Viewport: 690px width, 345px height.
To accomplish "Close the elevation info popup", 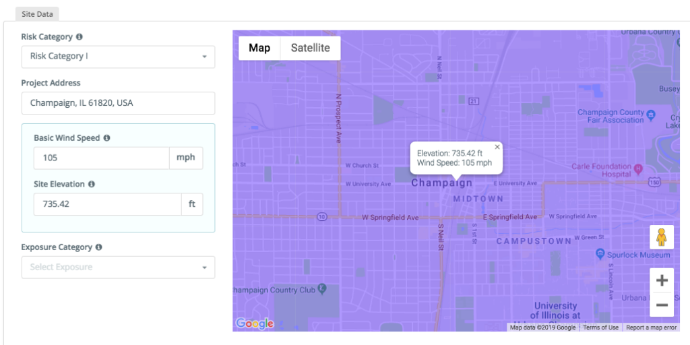I will click(497, 147).
